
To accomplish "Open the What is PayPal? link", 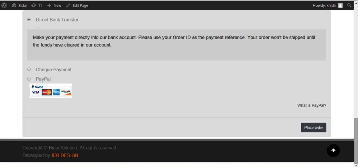I will point(312,106).
